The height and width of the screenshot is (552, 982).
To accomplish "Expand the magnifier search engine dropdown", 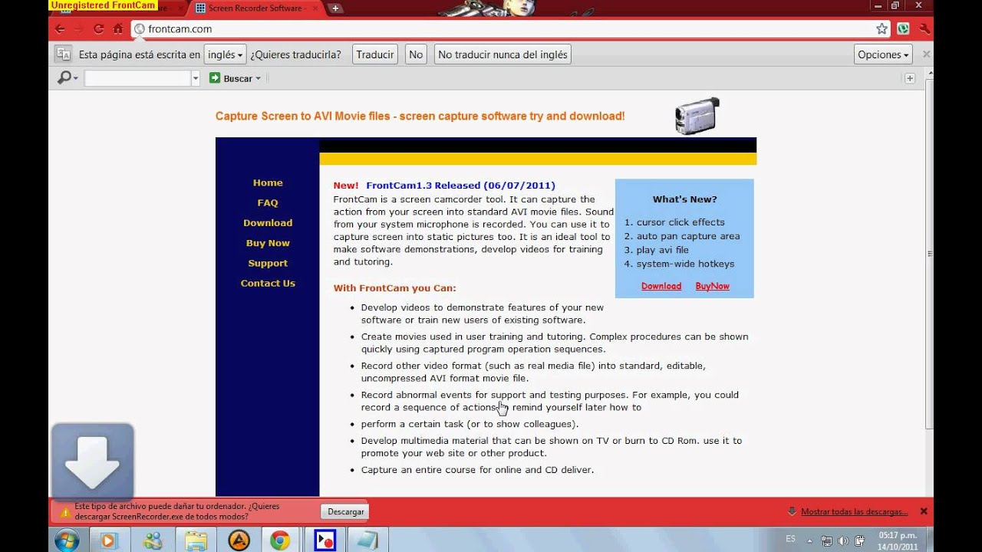I will pyautogui.click(x=75, y=78).
